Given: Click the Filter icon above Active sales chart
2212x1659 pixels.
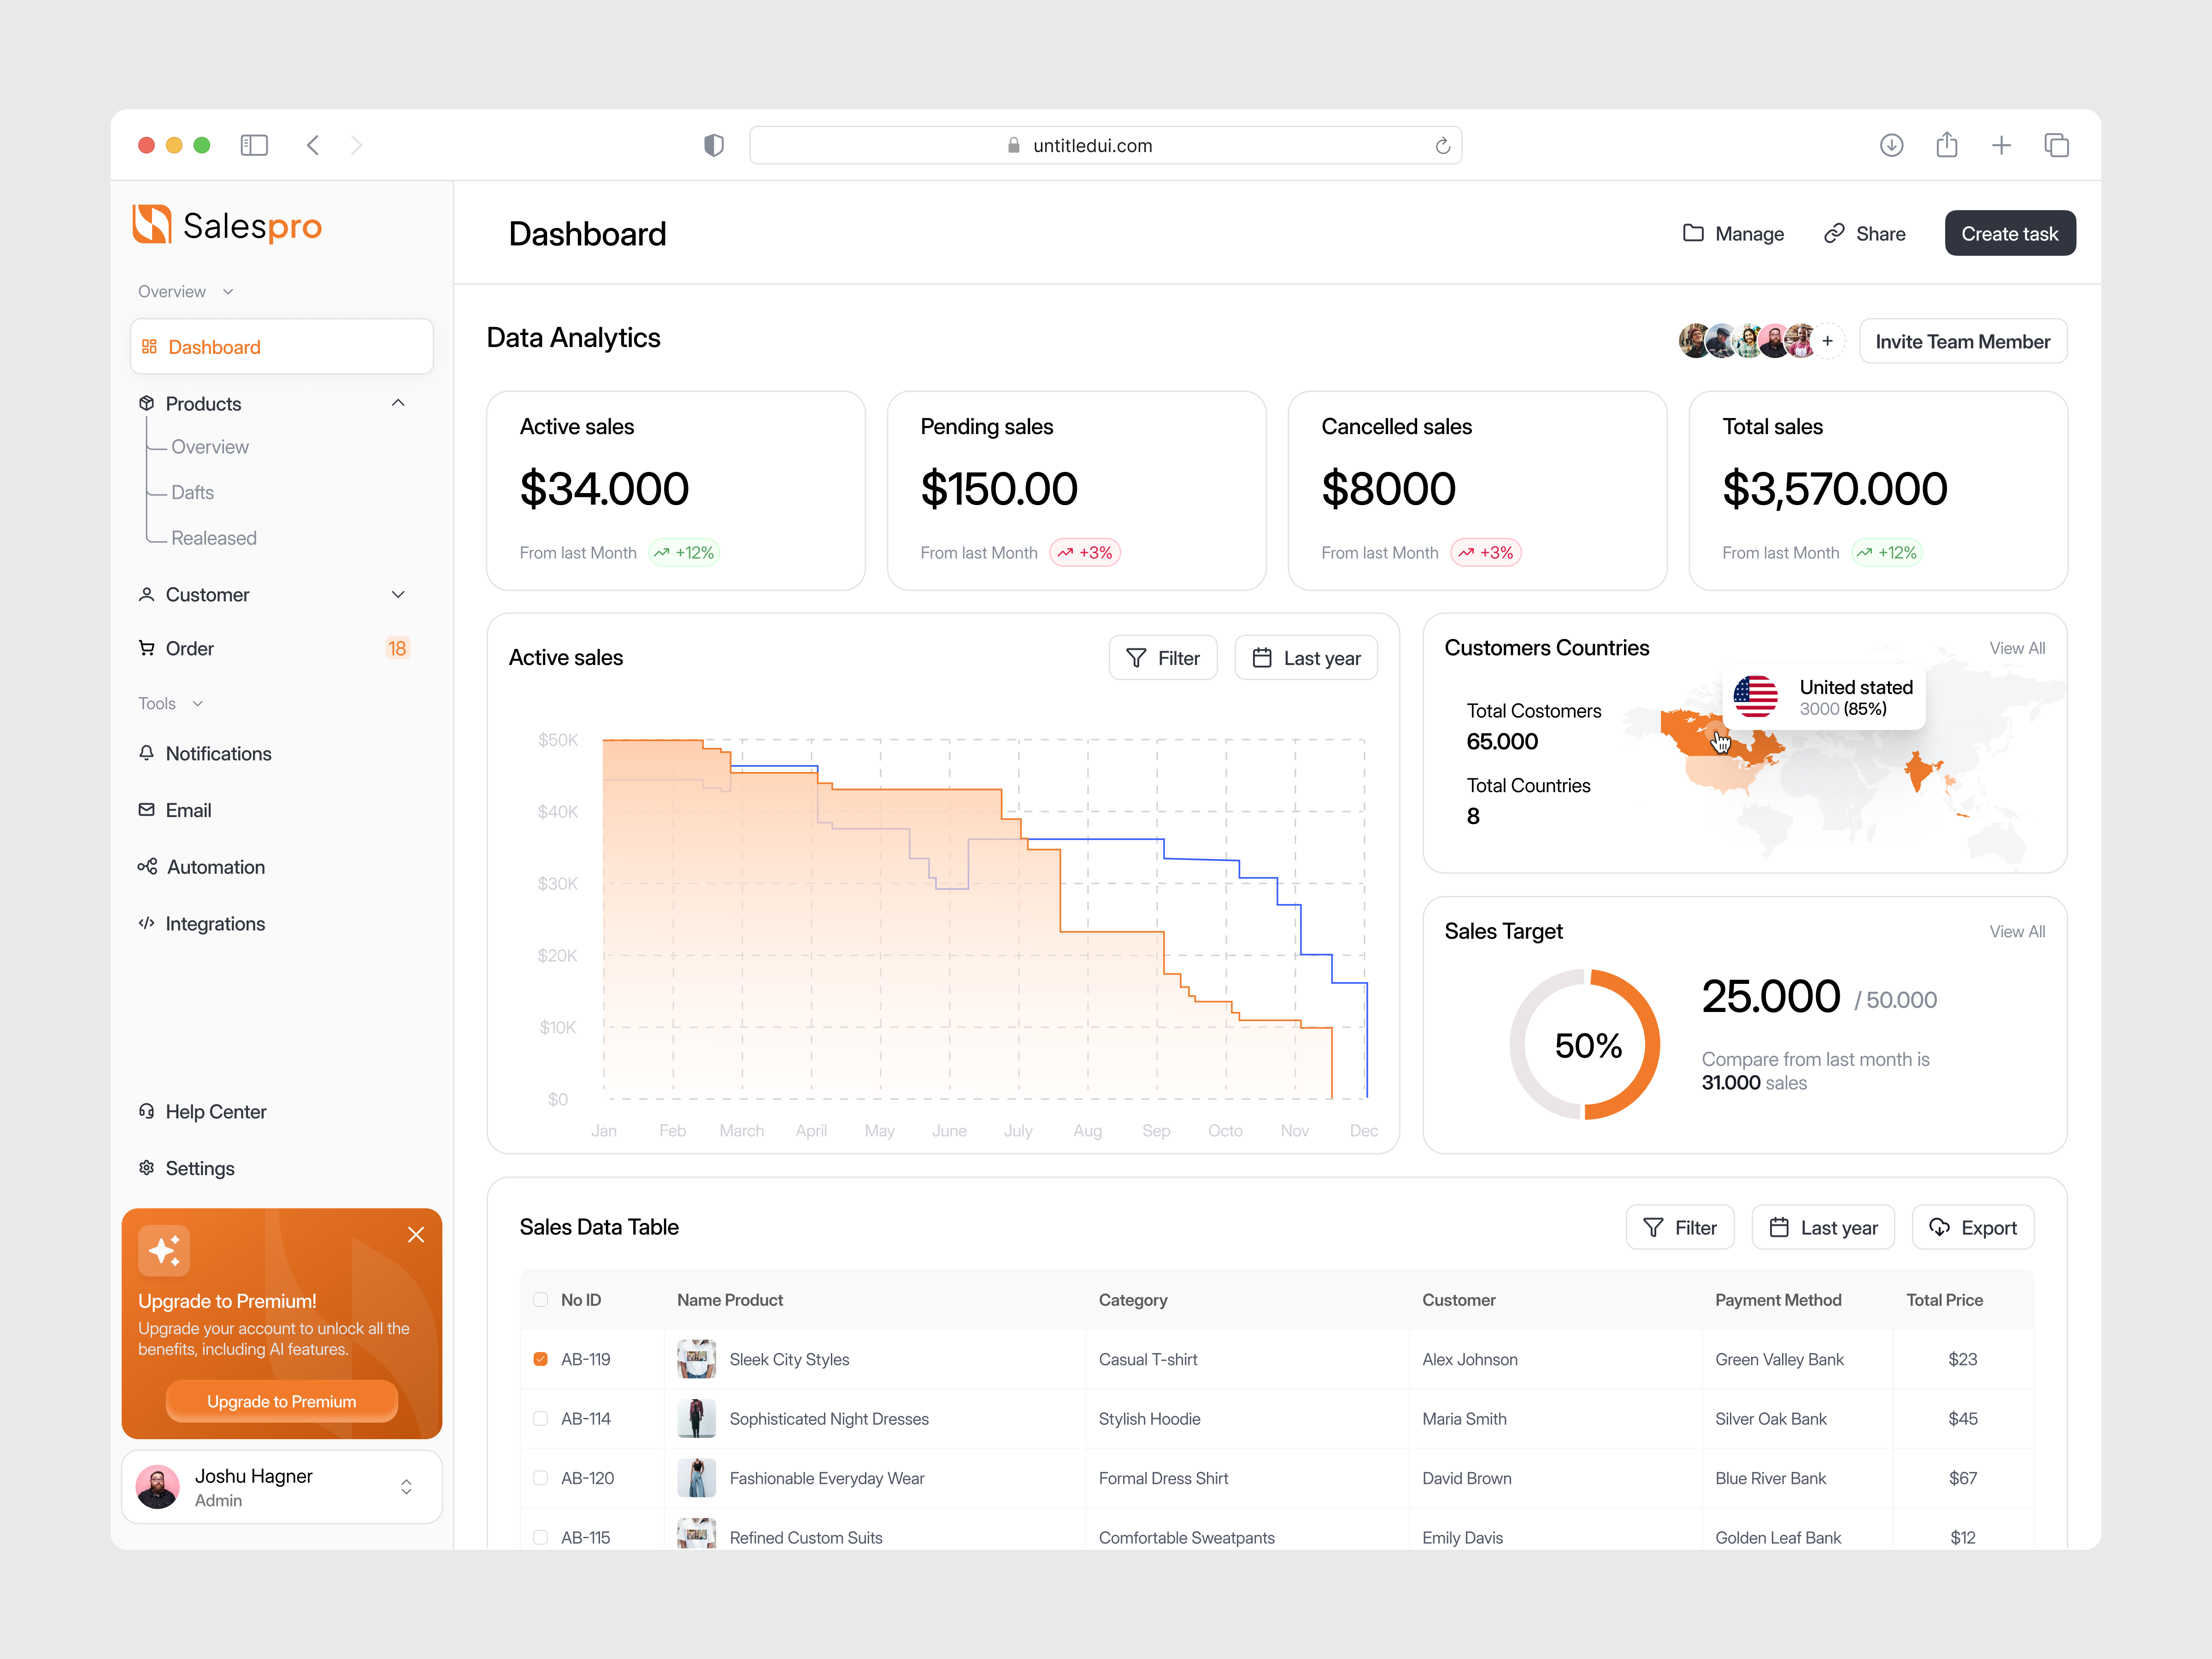Looking at the screenshot, I should click(x=1136, y=658).
